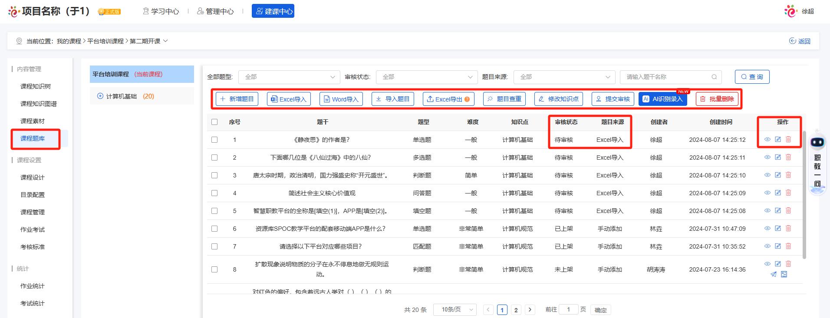
Task: Click the 修改知识点 button
Action: 559,99
